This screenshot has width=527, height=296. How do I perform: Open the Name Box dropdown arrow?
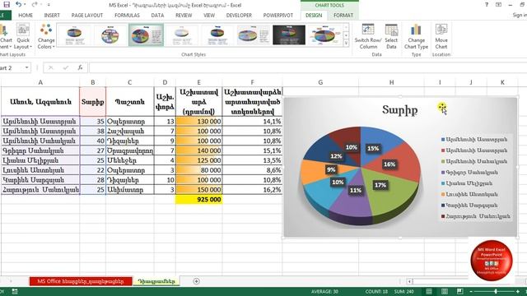26,67
